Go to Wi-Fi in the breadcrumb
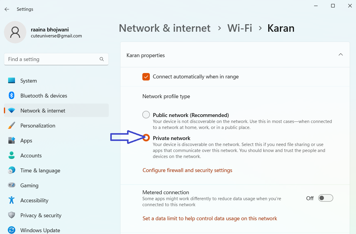The height and width of the screenshot is (234, 356). pos(239,28)
